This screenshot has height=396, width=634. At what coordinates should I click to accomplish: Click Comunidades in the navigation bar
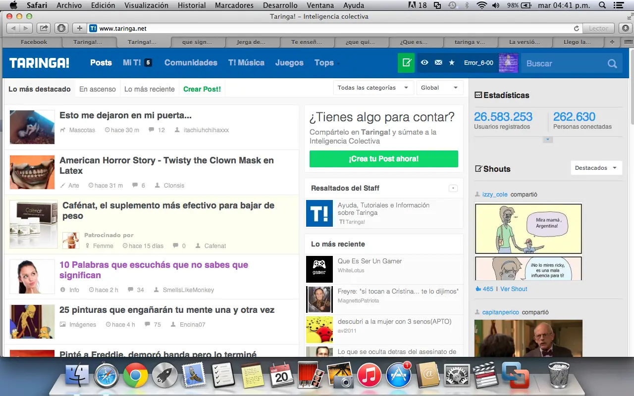tap(191, 63)
